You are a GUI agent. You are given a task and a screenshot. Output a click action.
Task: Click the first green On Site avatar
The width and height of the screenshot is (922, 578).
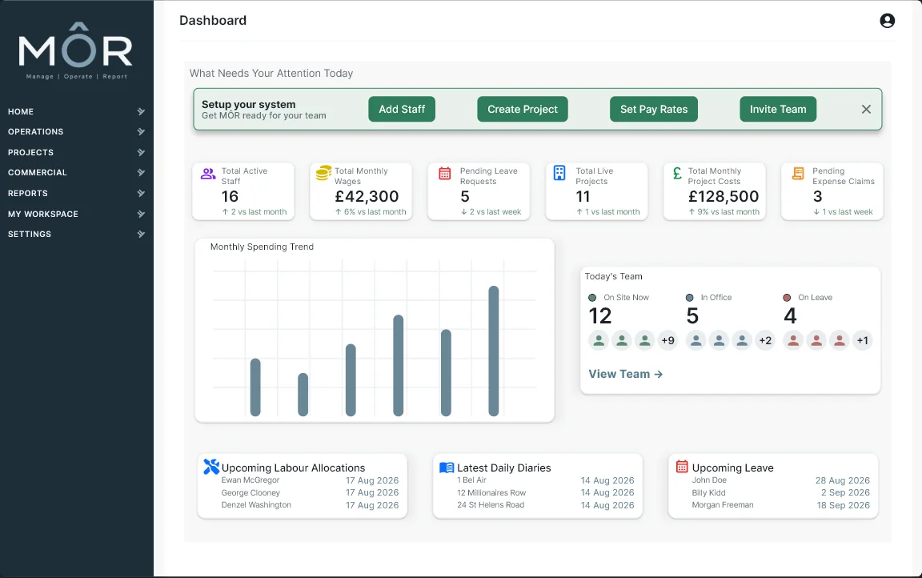click(x=599, y=340)
